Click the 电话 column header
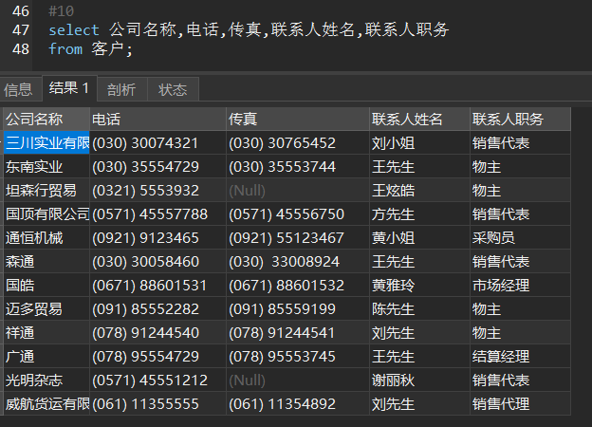592x427 pixels. pos(106,119)
